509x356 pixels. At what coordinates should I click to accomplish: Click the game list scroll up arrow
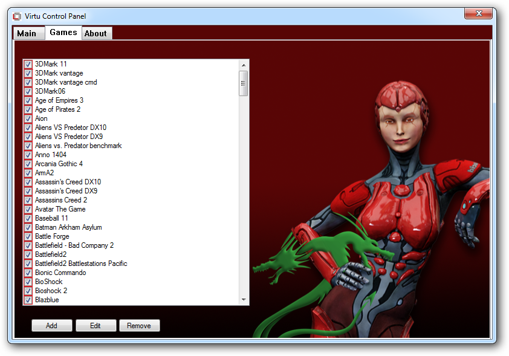coord(244,65)
